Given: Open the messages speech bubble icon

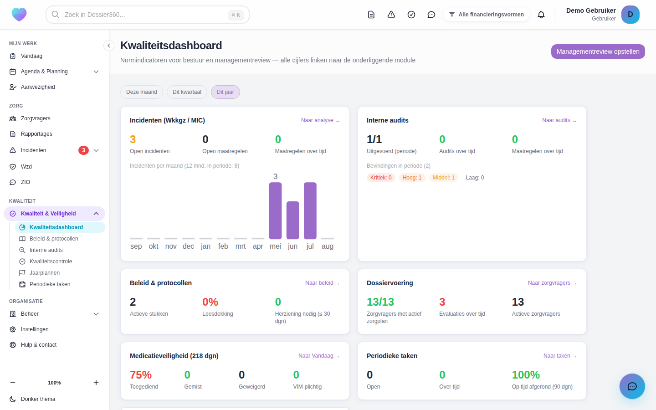Looking at the screenshot, I should point(431,15).
